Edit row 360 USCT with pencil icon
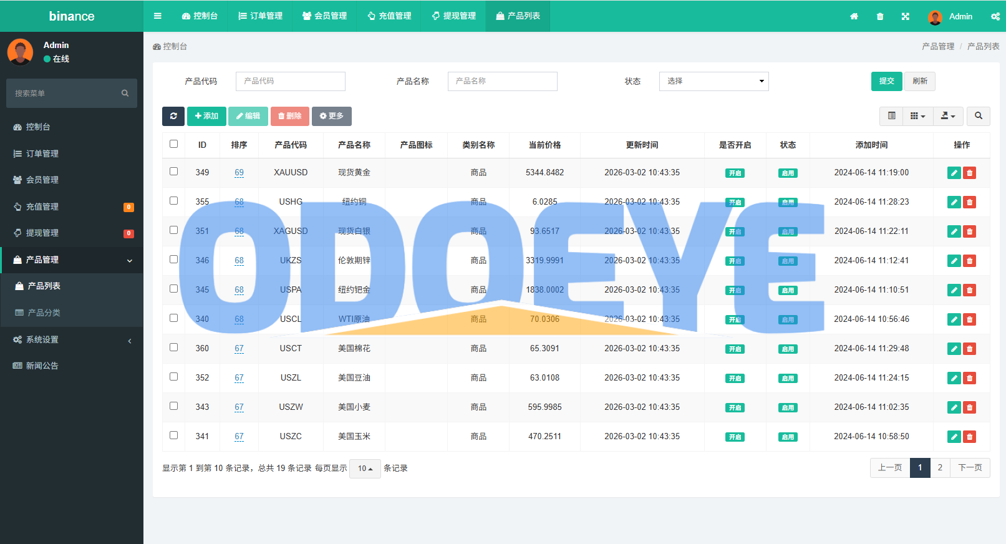 954,349
